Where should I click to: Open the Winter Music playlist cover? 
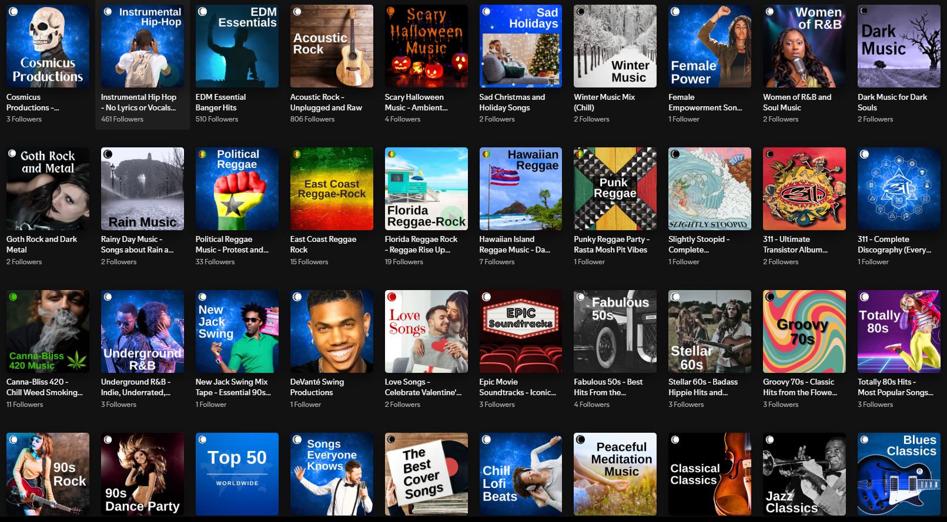[615, 46]
